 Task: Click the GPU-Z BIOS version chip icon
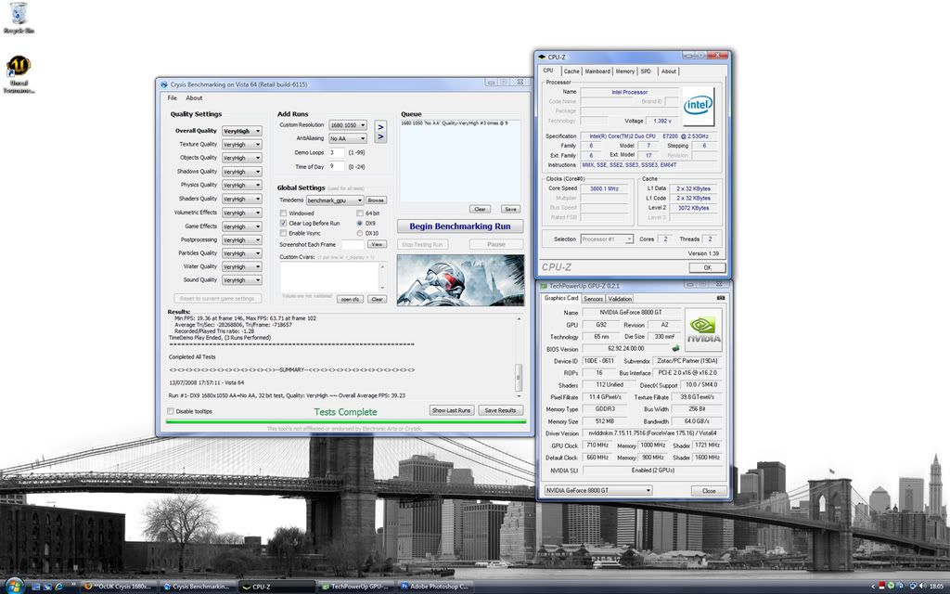click(676, 348)
